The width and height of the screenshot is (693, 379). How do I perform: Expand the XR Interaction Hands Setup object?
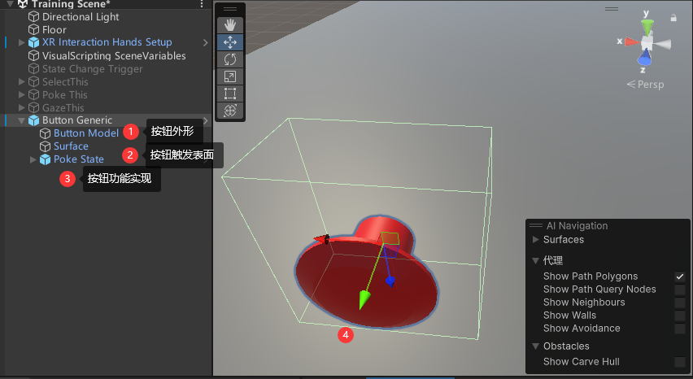tap(22, 42)
